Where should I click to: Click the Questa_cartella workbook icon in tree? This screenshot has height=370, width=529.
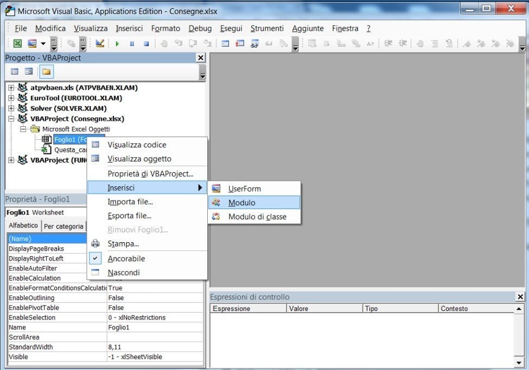click(x=46, y=150)
